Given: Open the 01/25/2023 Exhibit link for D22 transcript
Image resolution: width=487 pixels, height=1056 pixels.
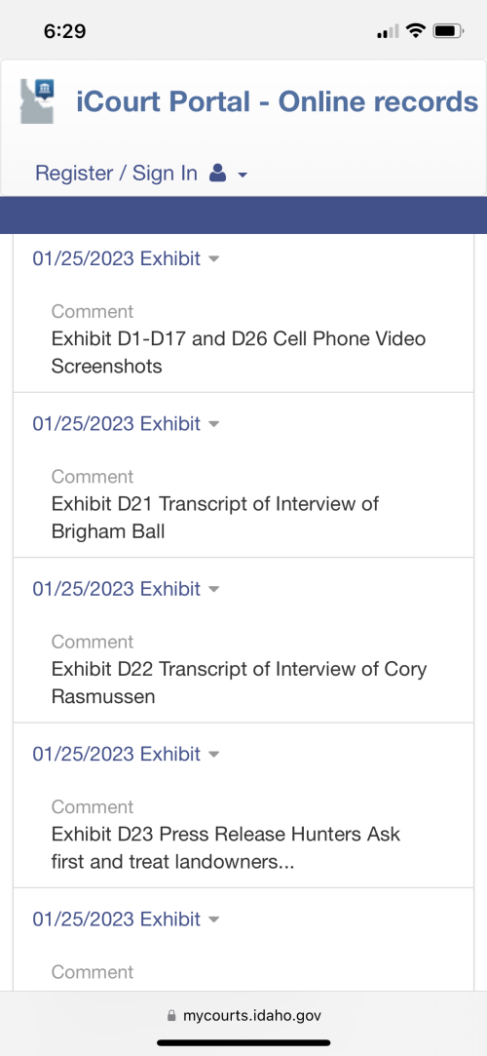Looking at the screenshot, I should [x=116, y=589].
